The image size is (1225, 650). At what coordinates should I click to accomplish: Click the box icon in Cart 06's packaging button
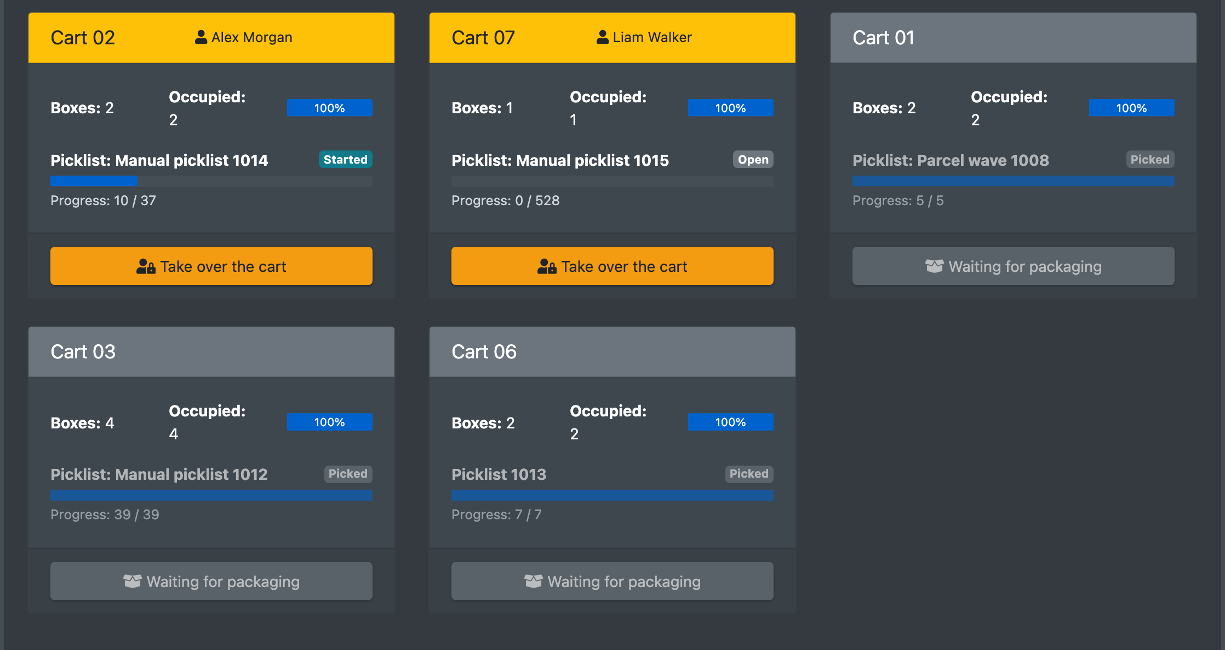click(534, 581)
